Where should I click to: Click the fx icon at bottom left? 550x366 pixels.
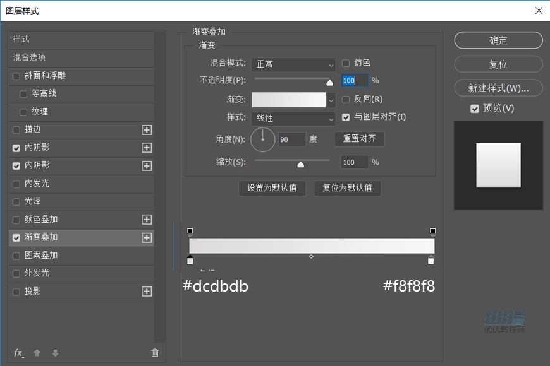18,353
